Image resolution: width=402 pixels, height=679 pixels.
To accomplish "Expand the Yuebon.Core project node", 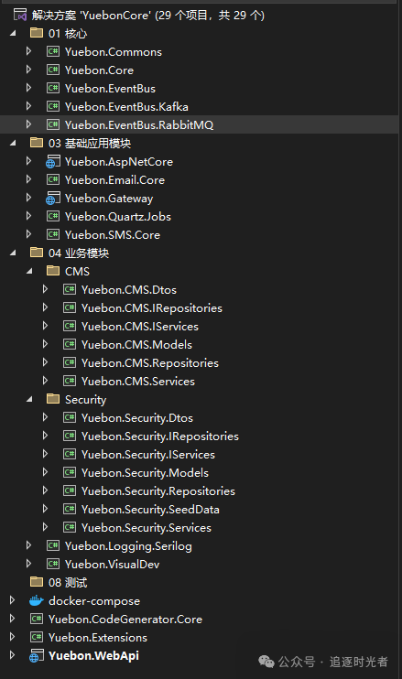I will (x=28, y=70).
